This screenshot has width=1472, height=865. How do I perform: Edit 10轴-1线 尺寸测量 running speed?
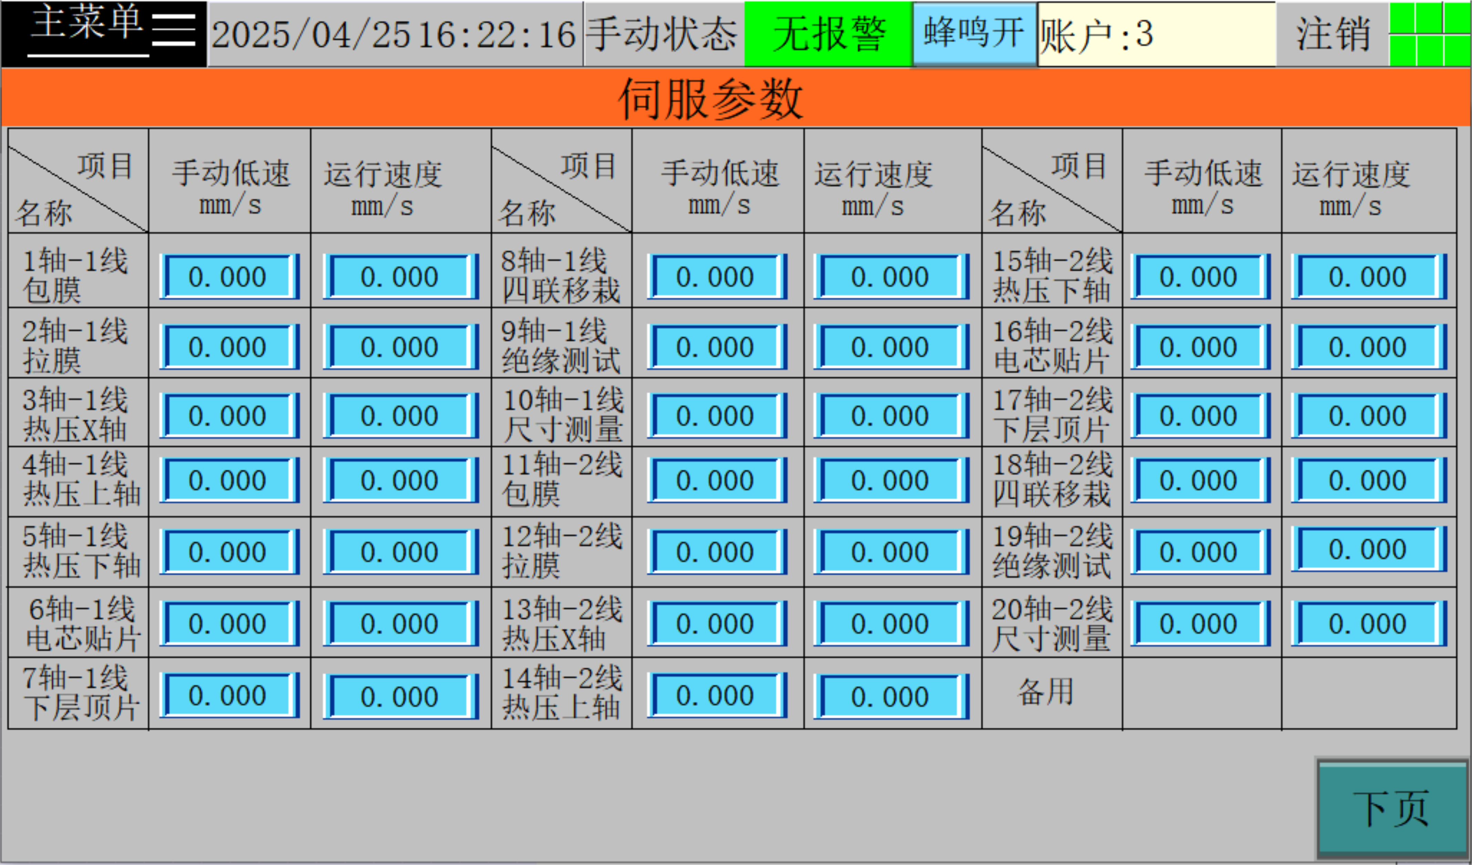click(891, 416)
